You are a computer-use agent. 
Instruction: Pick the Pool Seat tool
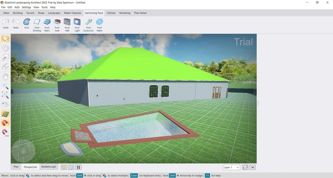click(57, 25)
